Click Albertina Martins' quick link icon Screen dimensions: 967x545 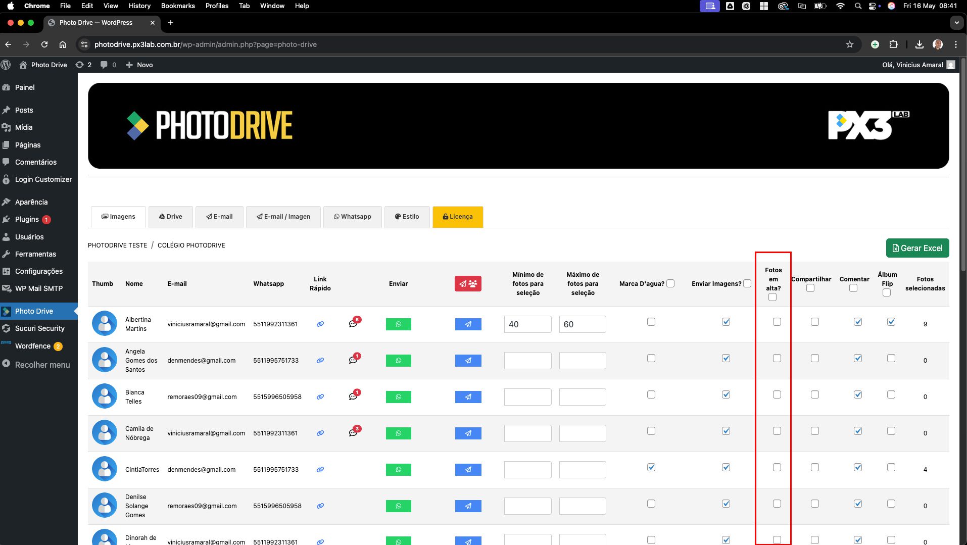pyautogui.click(x=320, y=324)
